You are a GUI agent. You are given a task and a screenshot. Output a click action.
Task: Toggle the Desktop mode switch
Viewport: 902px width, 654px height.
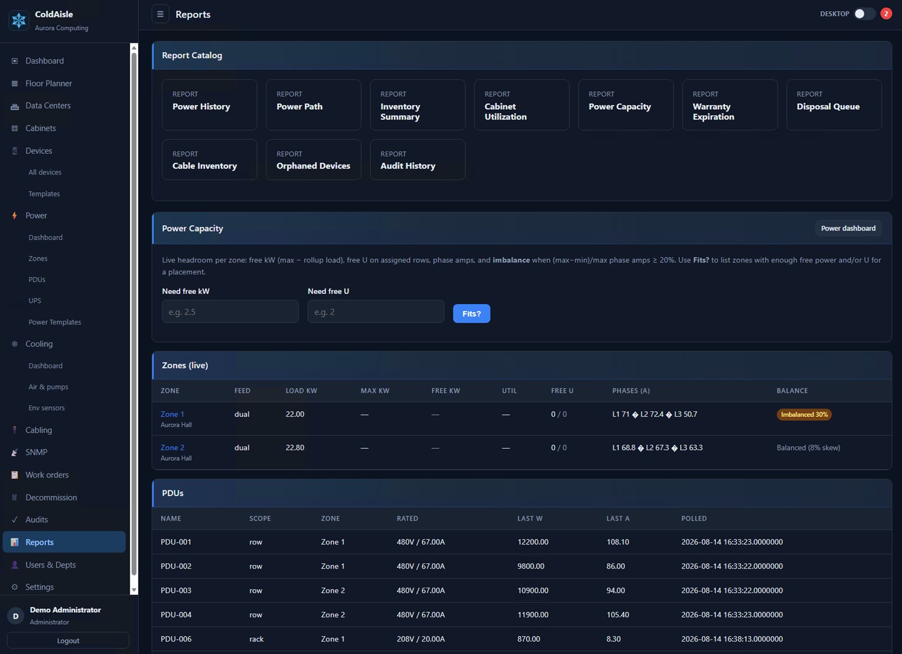(864, 14)
